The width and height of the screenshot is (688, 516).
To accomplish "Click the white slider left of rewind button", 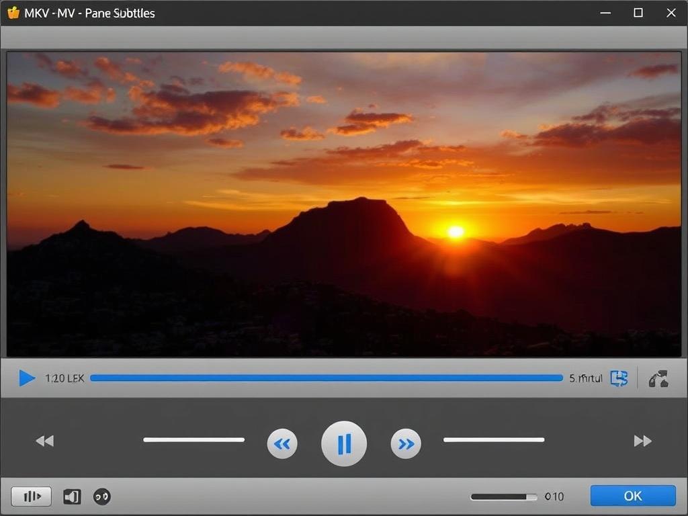I will pos(193,440).
